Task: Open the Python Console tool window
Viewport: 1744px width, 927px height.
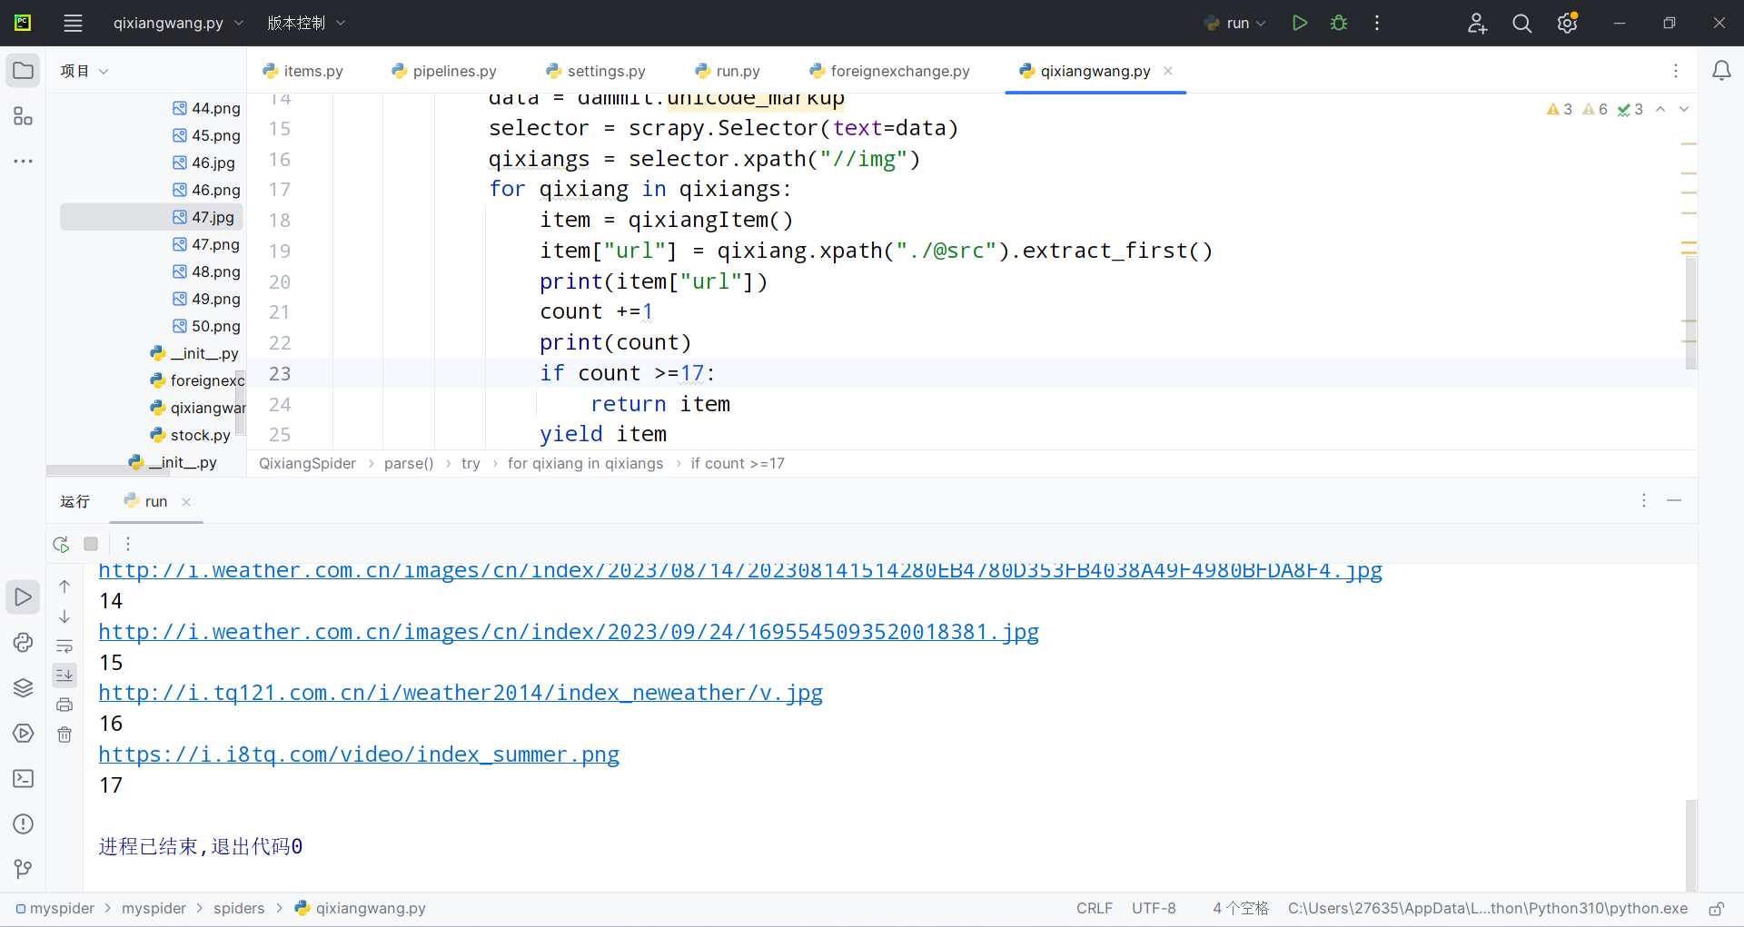Action: 24,643
